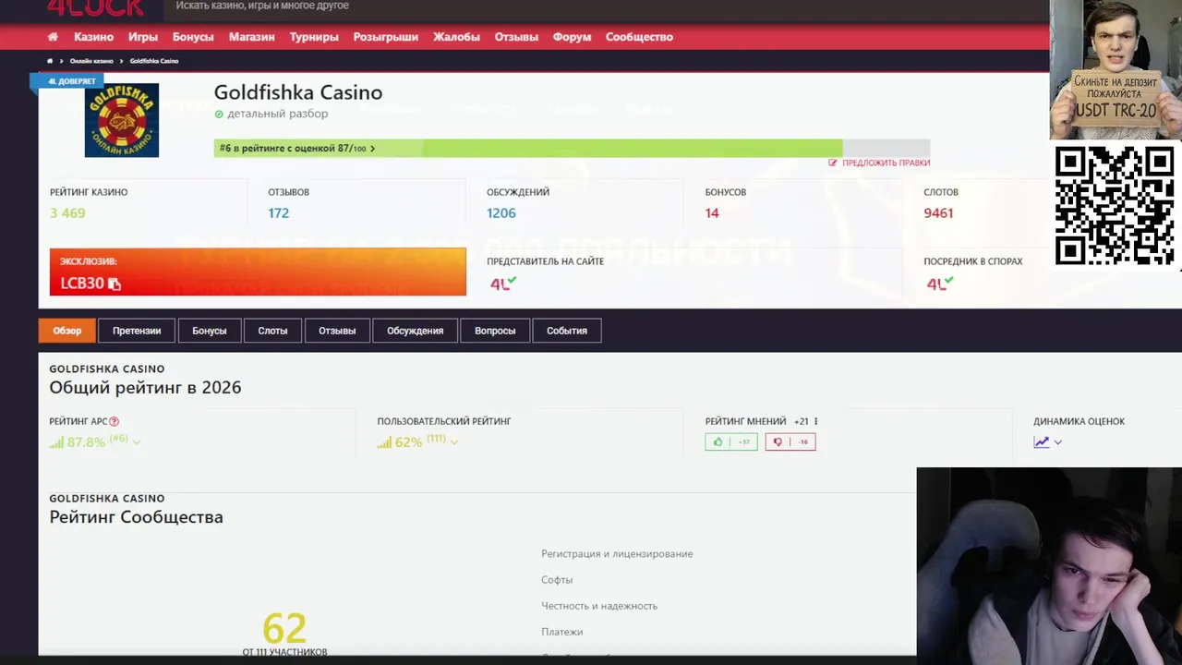The height and width of the screenshot is (665, 1182).
Task: Open the 1206 discussions count
Action: point(501,213)
